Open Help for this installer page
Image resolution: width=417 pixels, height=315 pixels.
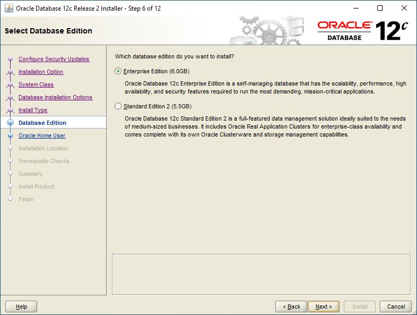pyautogui.click(x=21, y=307)
